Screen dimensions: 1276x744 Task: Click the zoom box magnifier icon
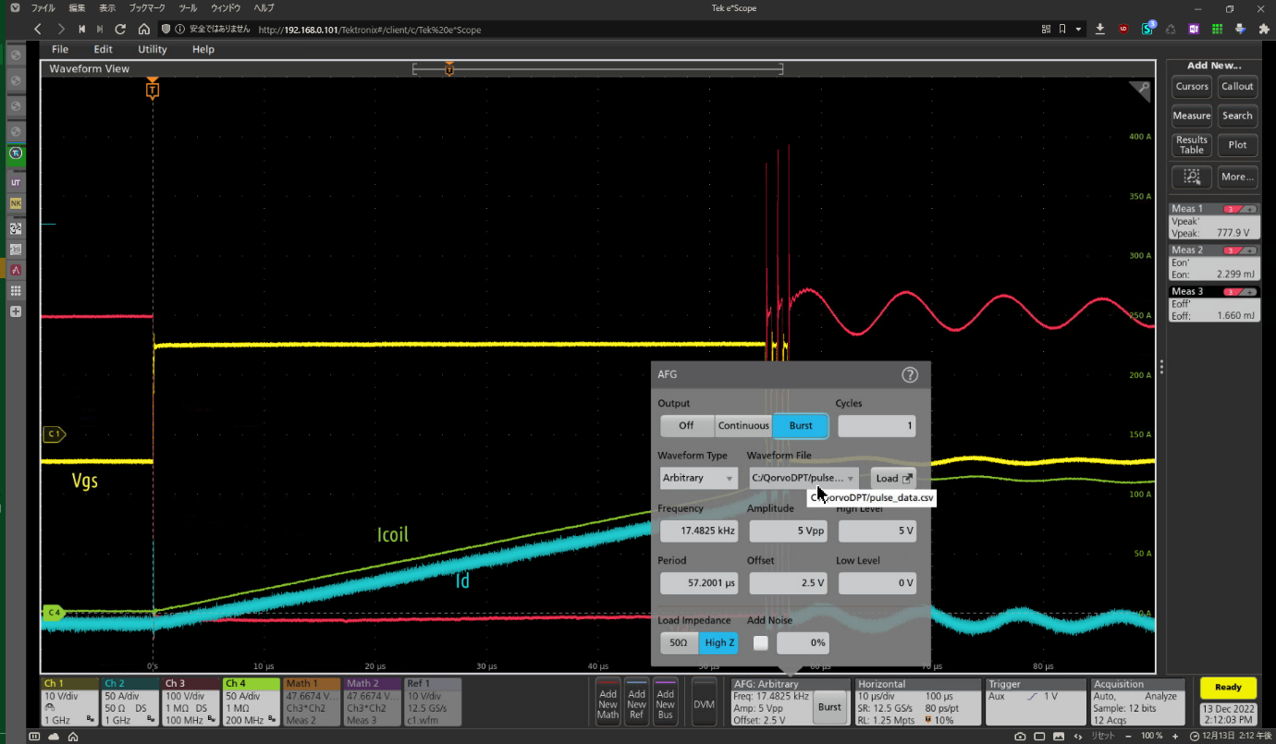coord(1191,177)
